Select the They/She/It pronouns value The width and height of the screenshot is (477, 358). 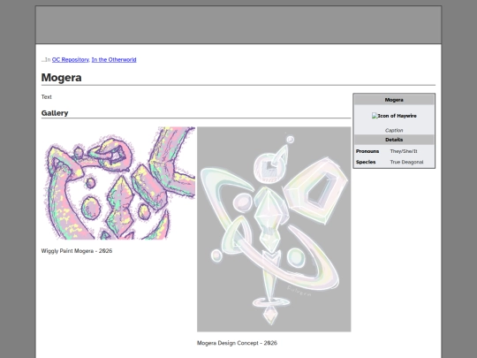404,151
